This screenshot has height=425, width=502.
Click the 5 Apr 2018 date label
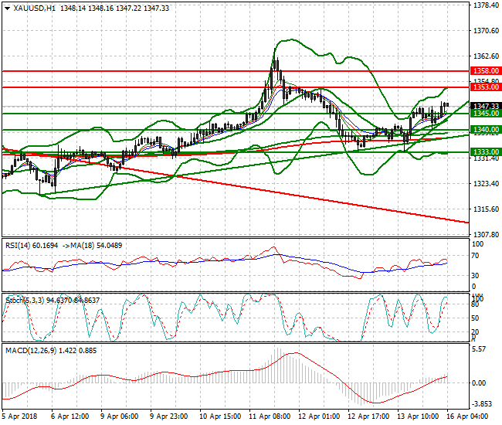pos(19,416)
